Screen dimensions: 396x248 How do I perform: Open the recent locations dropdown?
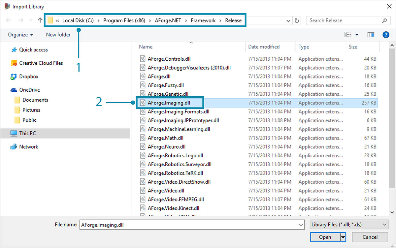pos(31,20)
